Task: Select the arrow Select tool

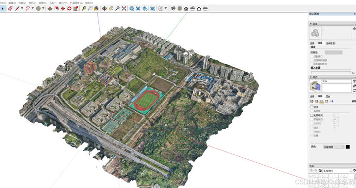Action: pyautogui.click(x=3, y=8)
